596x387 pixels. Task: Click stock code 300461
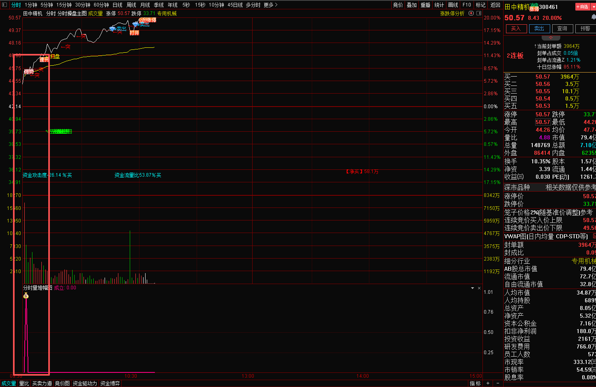pyautogui.click(x=549, y=7)
